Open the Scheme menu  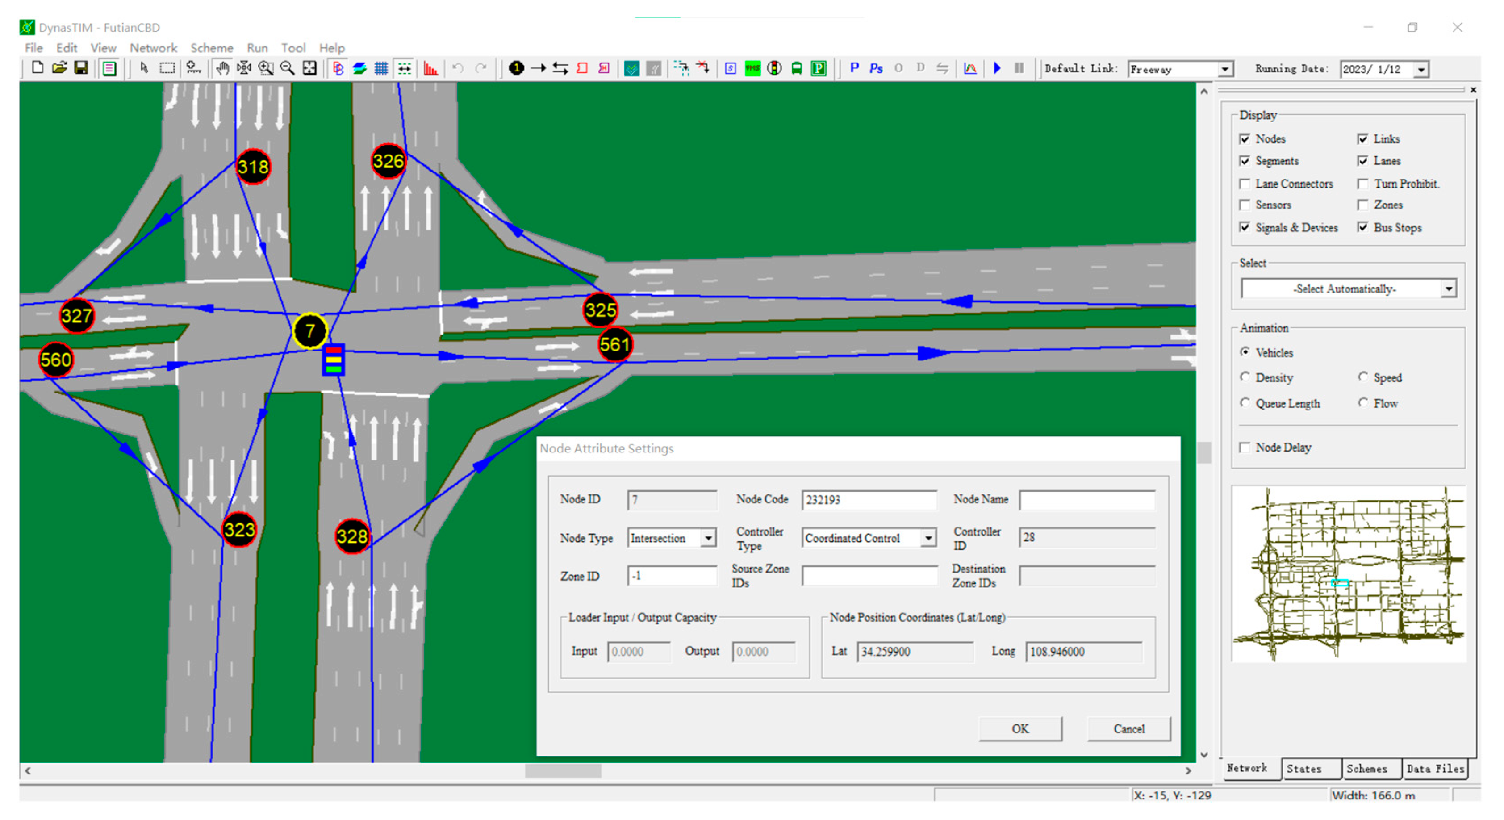click(x=211, y=48)
